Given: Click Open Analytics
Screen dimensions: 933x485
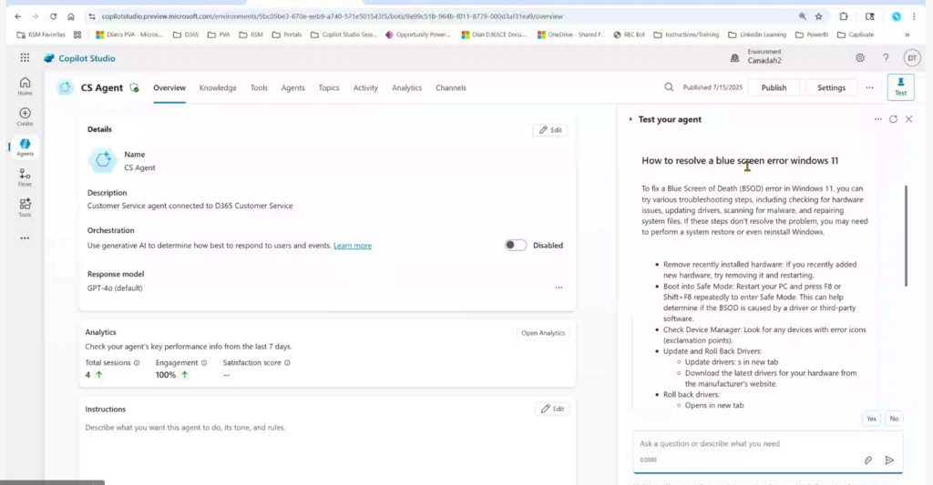Looking at the screenshot, I should click(543, 333).
